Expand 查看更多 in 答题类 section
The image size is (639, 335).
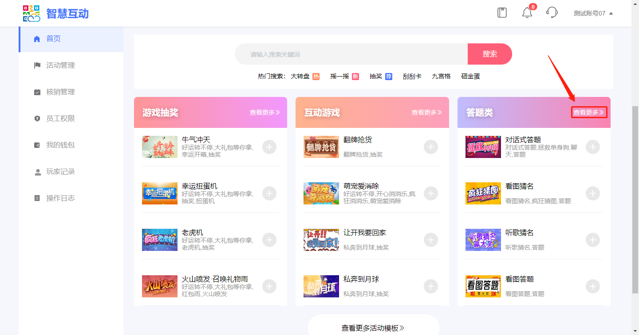588,112
